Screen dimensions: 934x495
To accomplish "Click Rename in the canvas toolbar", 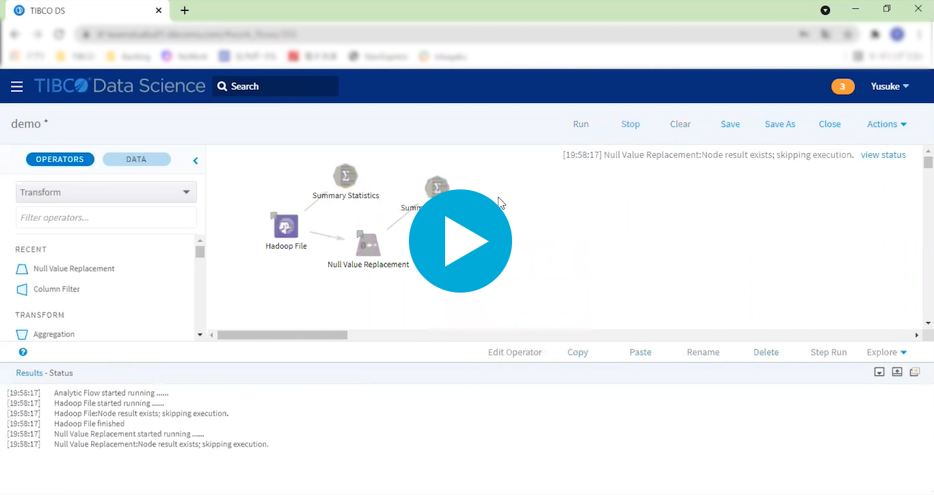I will (704, 352).
